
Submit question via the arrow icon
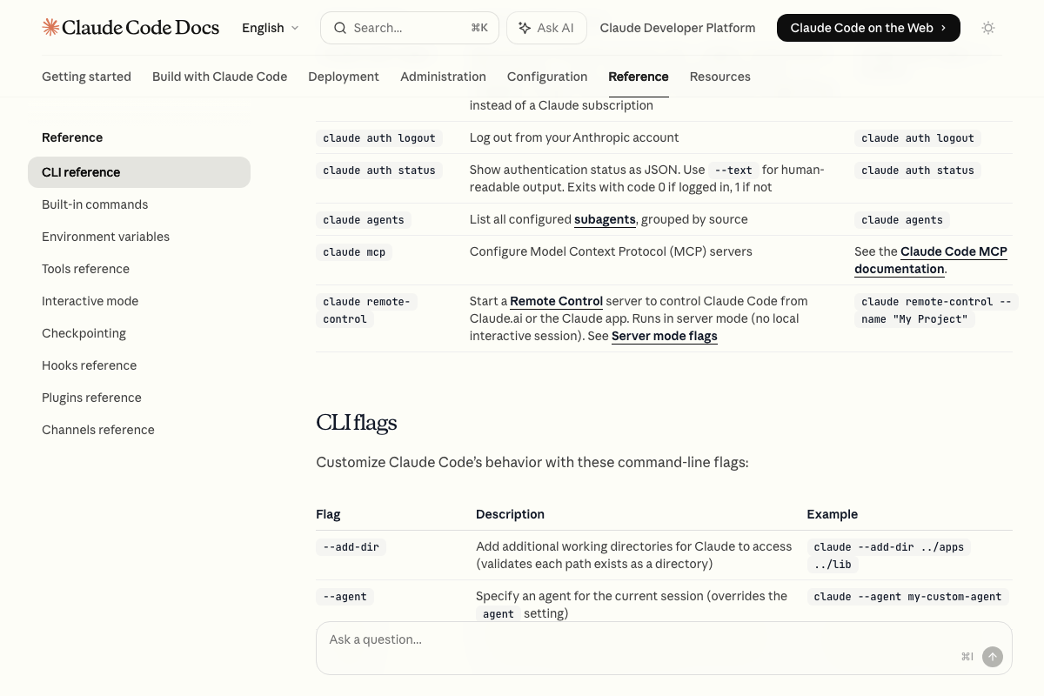[993, 657]
